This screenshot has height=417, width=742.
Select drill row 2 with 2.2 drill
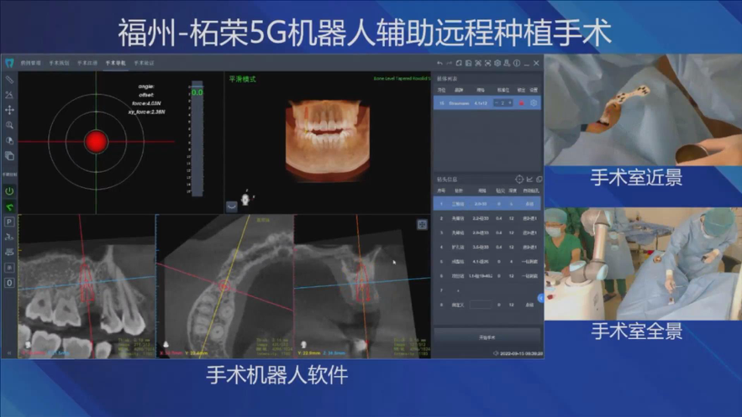tap(487, 218)
